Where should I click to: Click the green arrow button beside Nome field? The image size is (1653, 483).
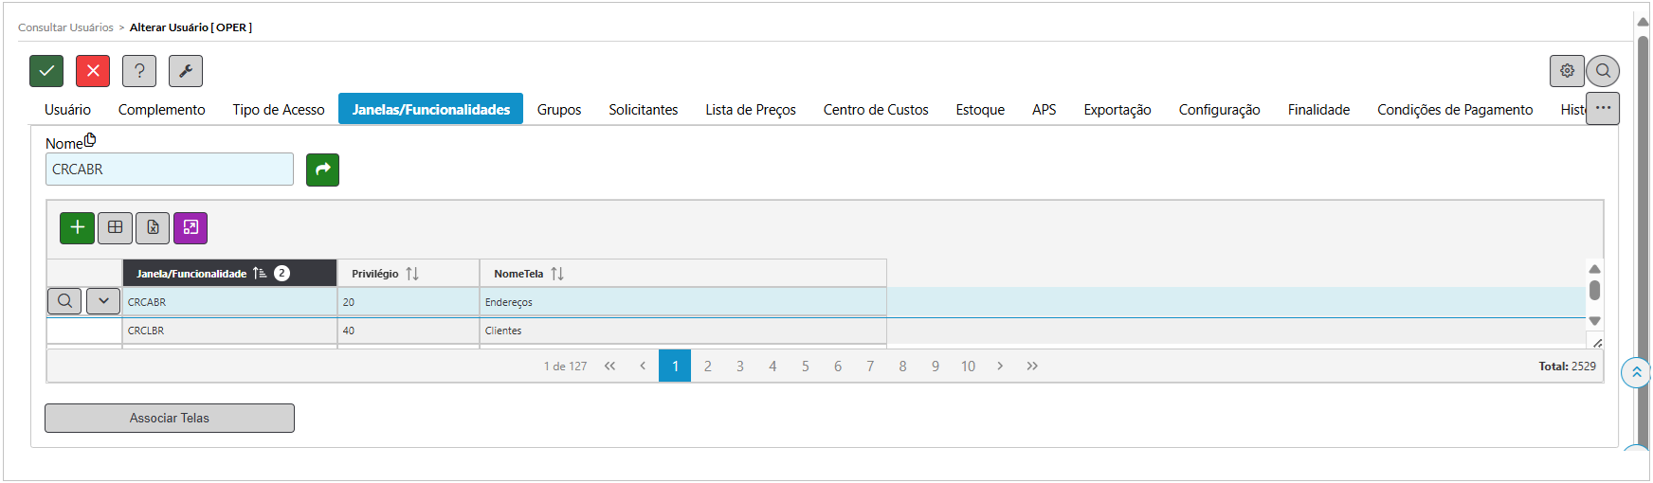pos(322,170)
